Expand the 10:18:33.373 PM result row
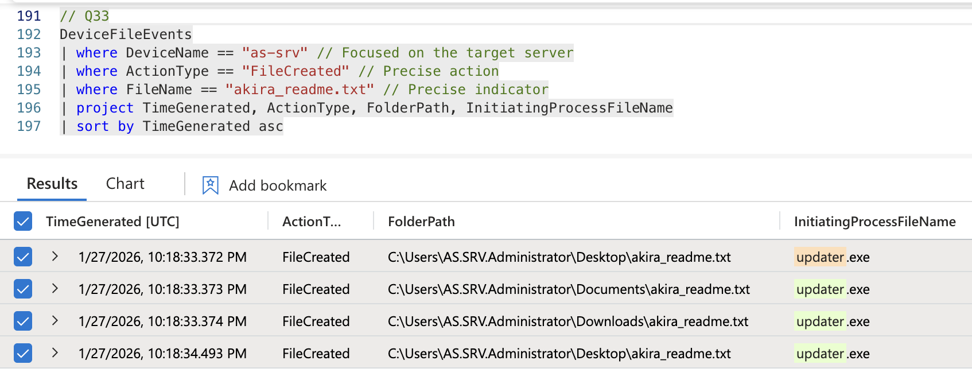This screenshot has height=372, width=972. (55, 289)
